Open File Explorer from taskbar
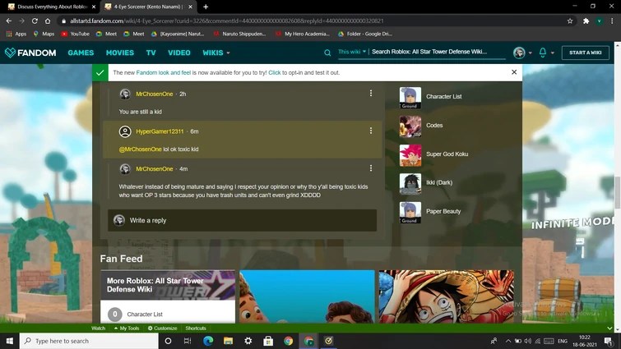 pos(228,341)
